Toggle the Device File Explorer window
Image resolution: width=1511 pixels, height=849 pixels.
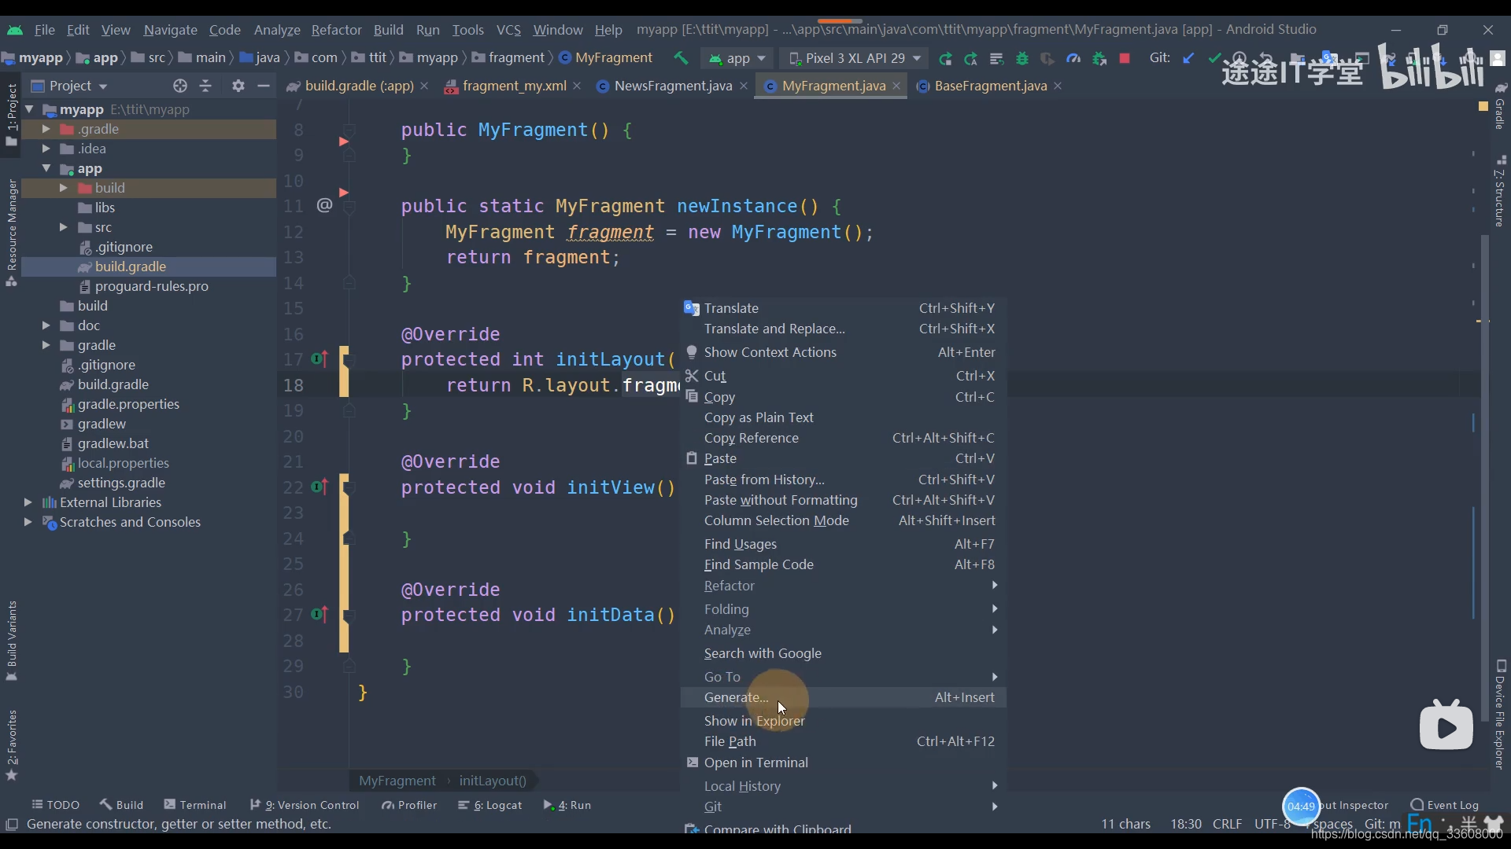pos(1500,715)
